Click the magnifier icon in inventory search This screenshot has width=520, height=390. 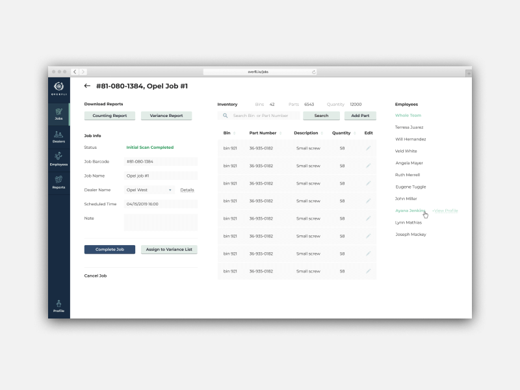click(225, 116)
